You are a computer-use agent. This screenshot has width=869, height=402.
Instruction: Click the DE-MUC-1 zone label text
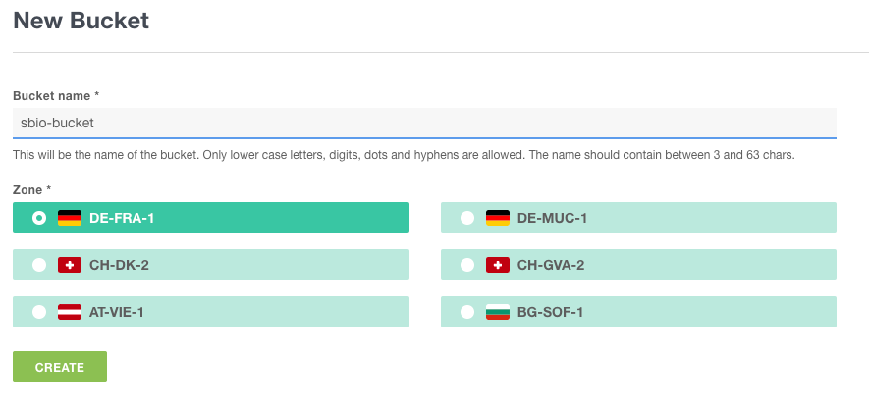pyautogui.click(x=552, y=218)
